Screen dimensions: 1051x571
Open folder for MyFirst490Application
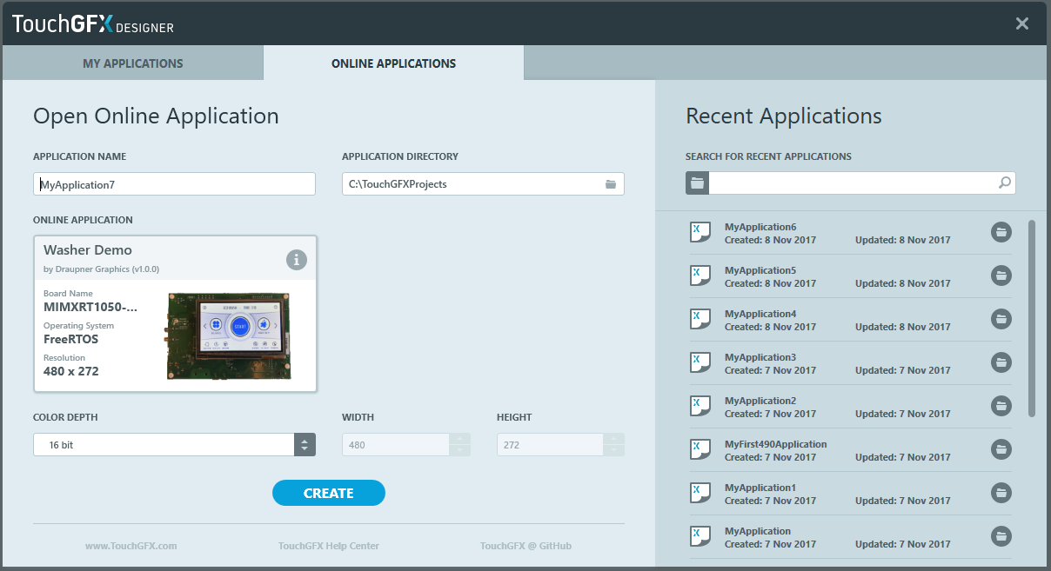(x=1001, y=449)
